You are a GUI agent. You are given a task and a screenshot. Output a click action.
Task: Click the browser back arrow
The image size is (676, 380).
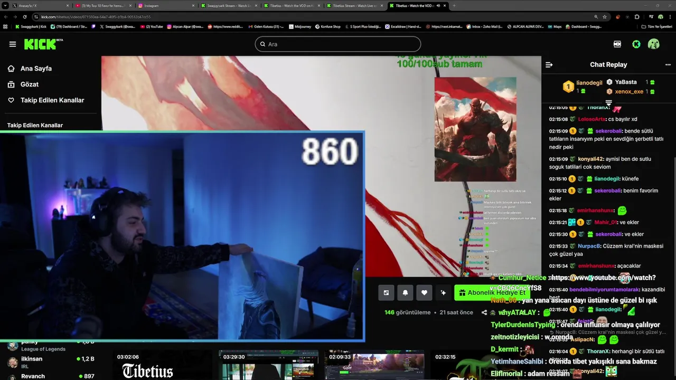pos(5,17)
